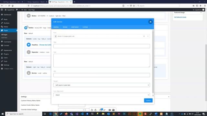This screenshot has height=116, width=207.
Task: Open the Plugins menu
Action: click(6, 54)
